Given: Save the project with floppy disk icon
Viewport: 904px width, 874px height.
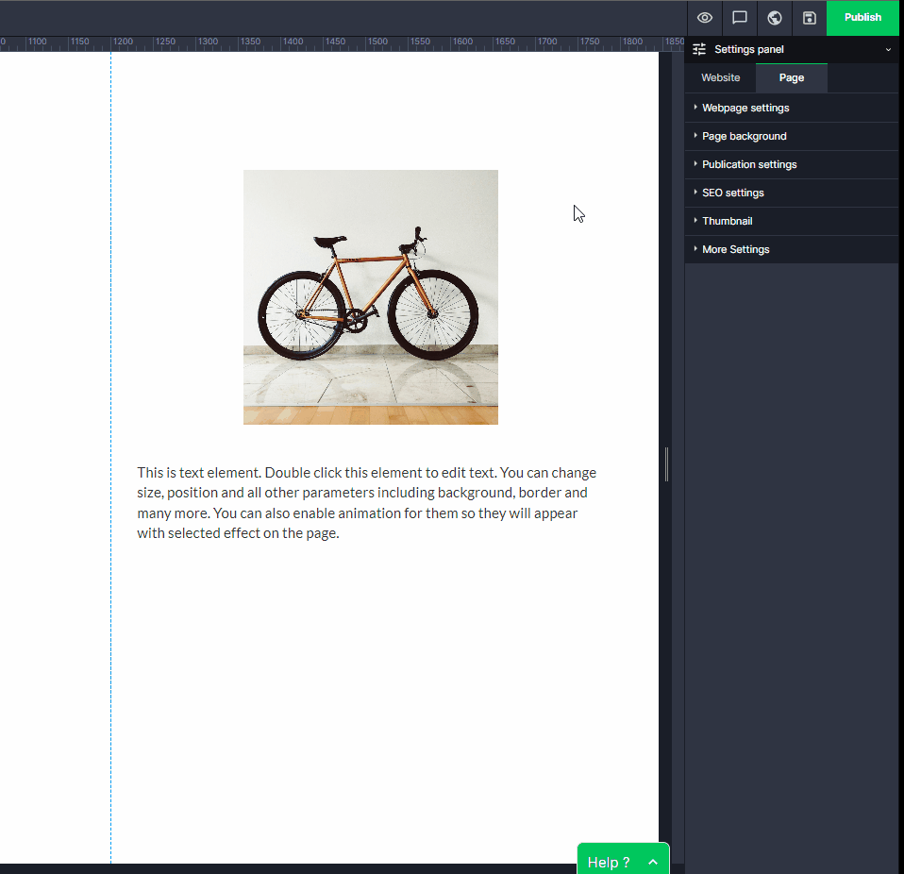Looking at the screenshot, I should (809, 18).
